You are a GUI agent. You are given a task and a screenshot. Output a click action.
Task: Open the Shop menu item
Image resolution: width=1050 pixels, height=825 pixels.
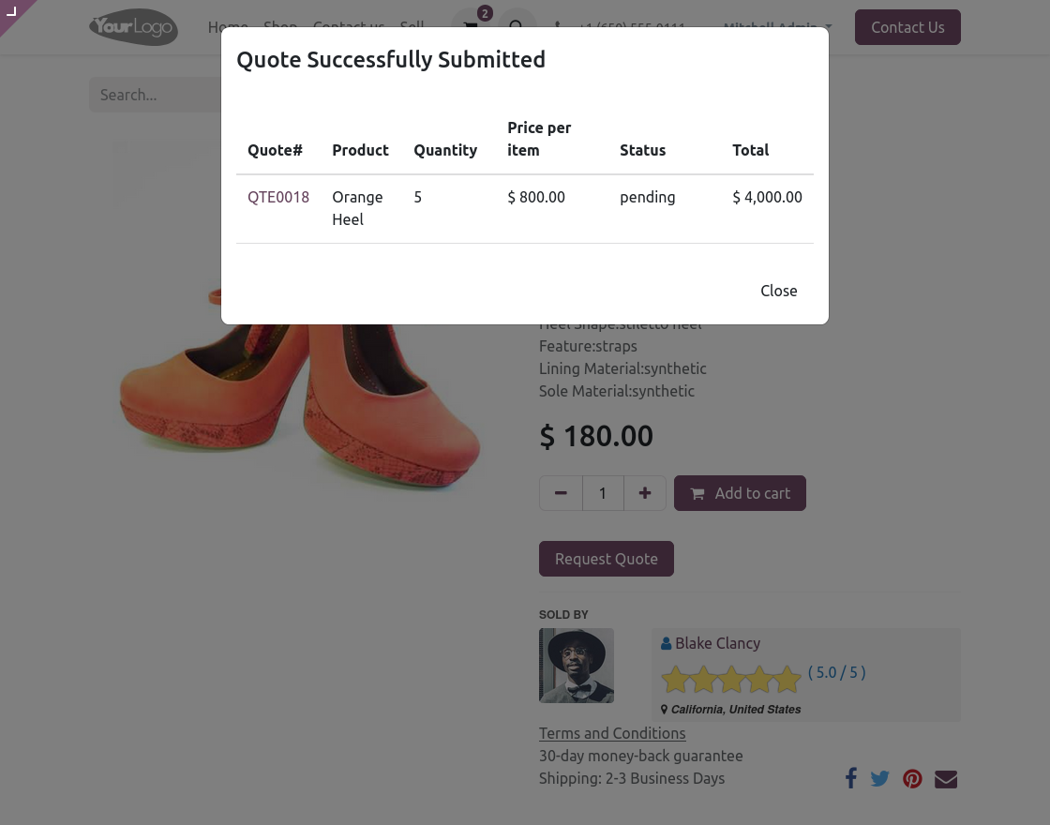tap(280, 27)
